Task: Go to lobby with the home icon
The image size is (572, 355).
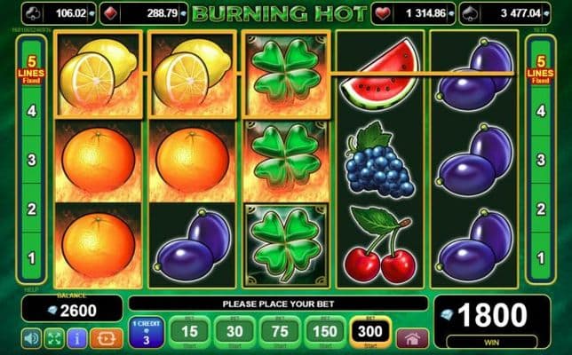Action: pos(412,338)
